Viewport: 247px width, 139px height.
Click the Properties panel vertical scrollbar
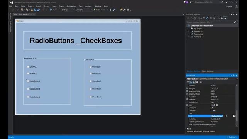coord(237,105)
